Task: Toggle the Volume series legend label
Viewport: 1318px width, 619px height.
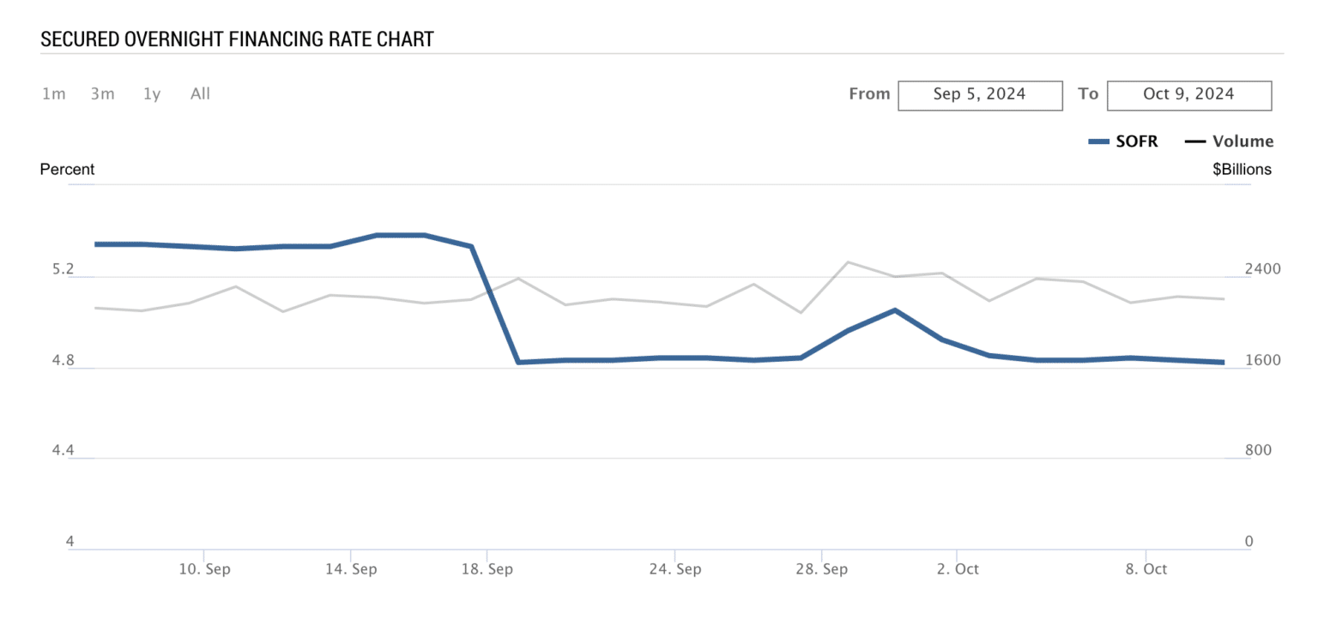Action: 1242,142
